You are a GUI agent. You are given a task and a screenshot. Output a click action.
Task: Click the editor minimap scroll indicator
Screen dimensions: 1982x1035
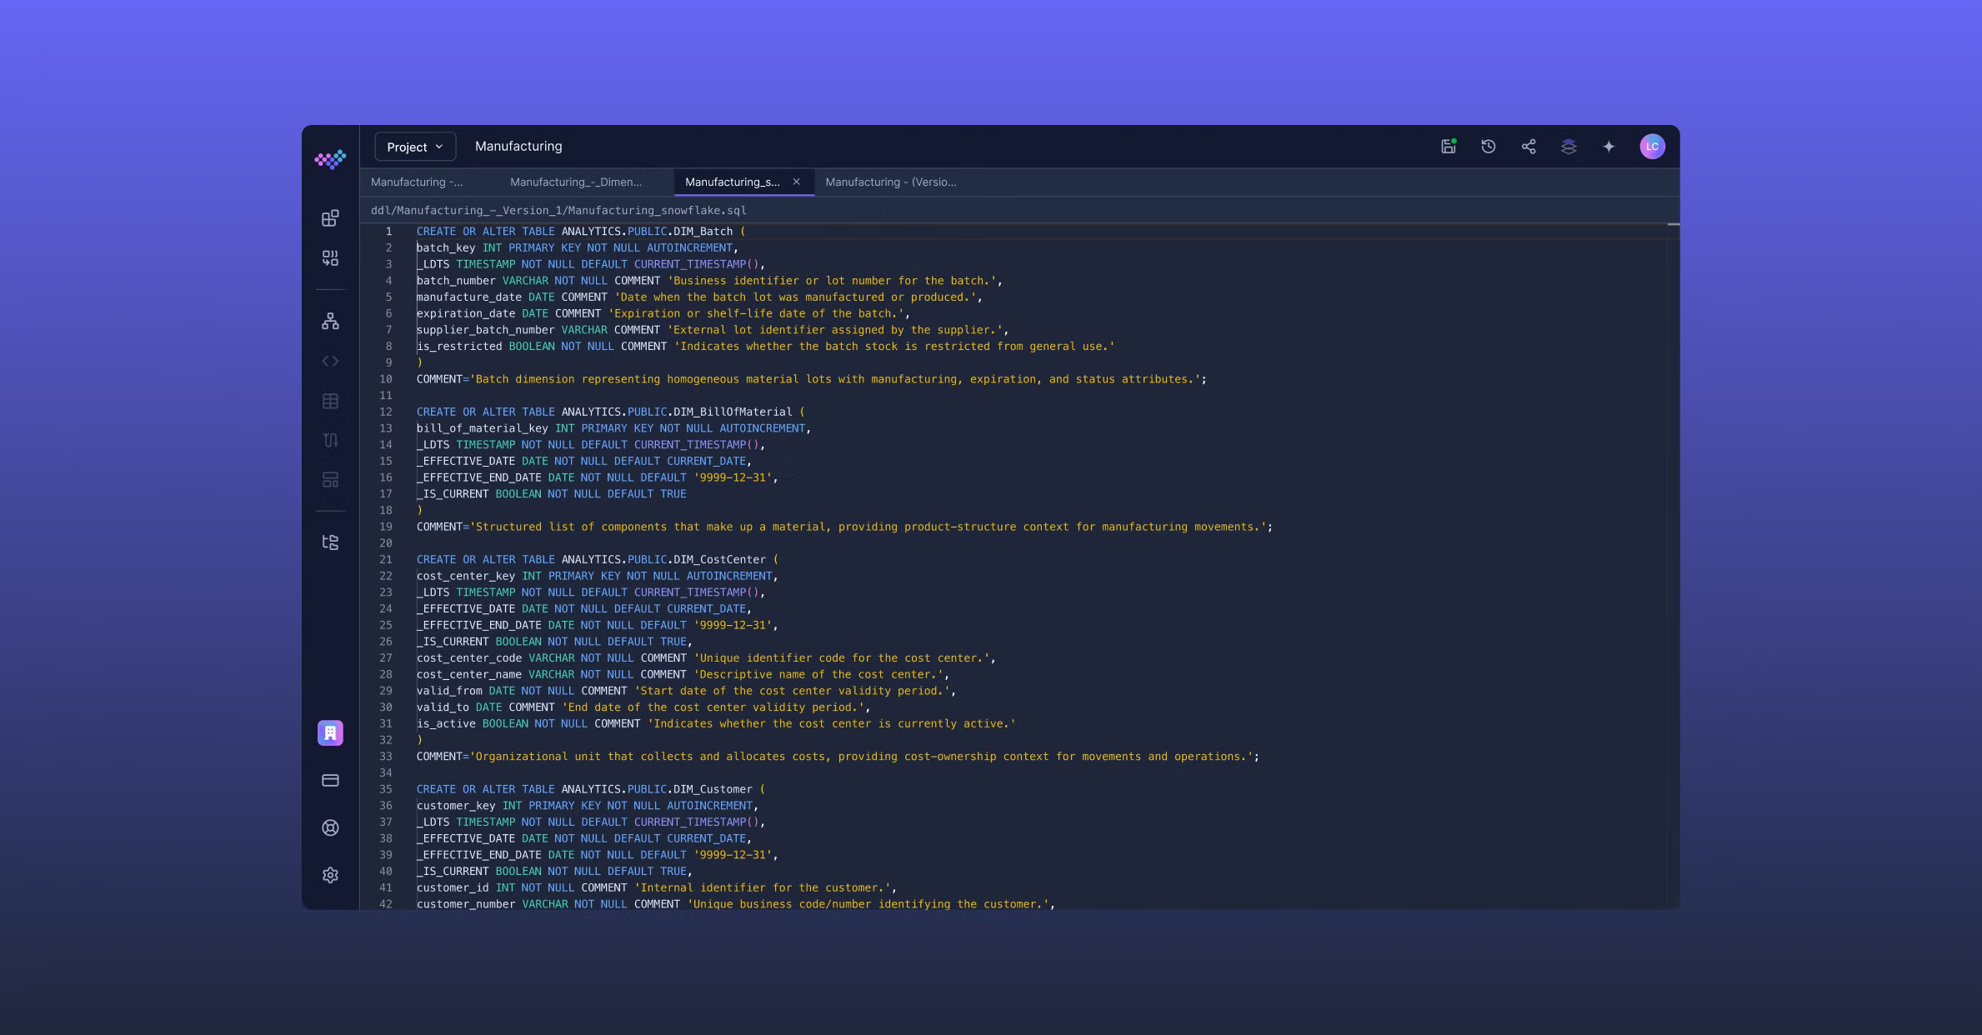pos(1673,224)
